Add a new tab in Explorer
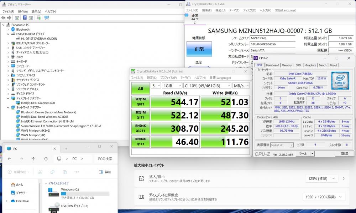This screenshot has width=356, height=213. 66,149
